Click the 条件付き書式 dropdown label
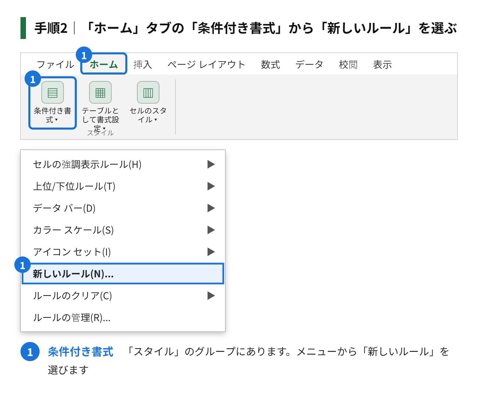 pos(53,115)
